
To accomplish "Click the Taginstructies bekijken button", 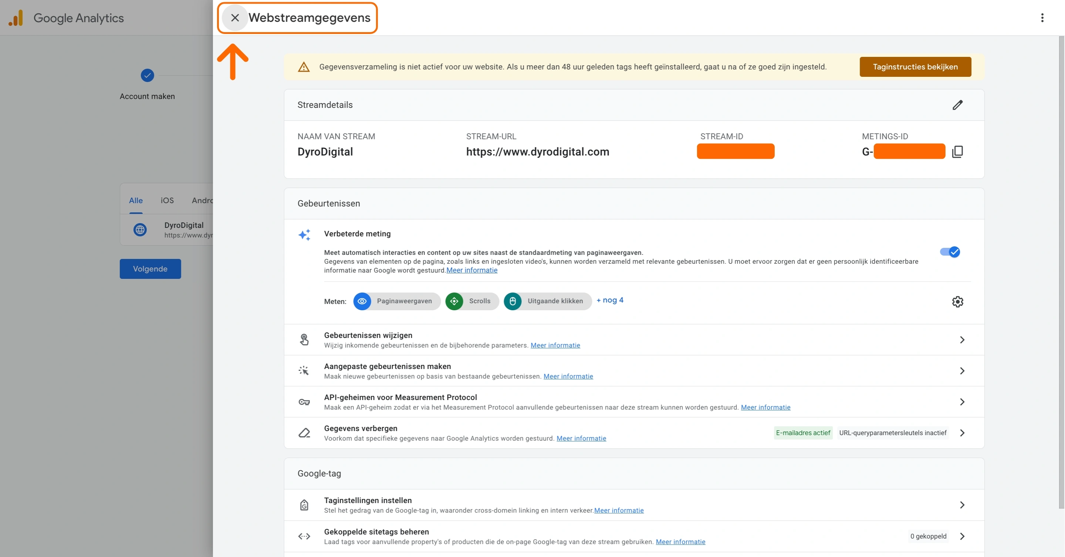I will (x=915, y=67).
